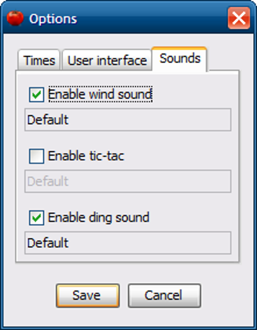The width and height of the screenshot is (257, 330).
Task: Open the User interface tab
Action: (x=107, y=60)
